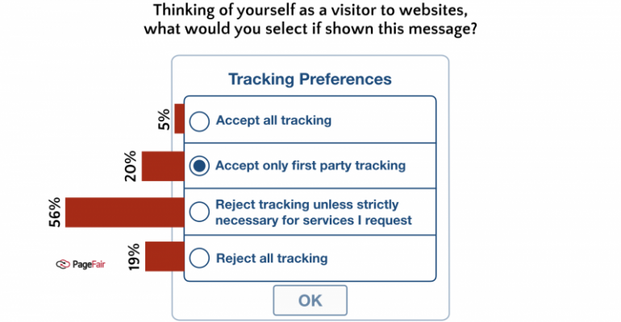Select Accept only first party tracking radio

[199, 166]
